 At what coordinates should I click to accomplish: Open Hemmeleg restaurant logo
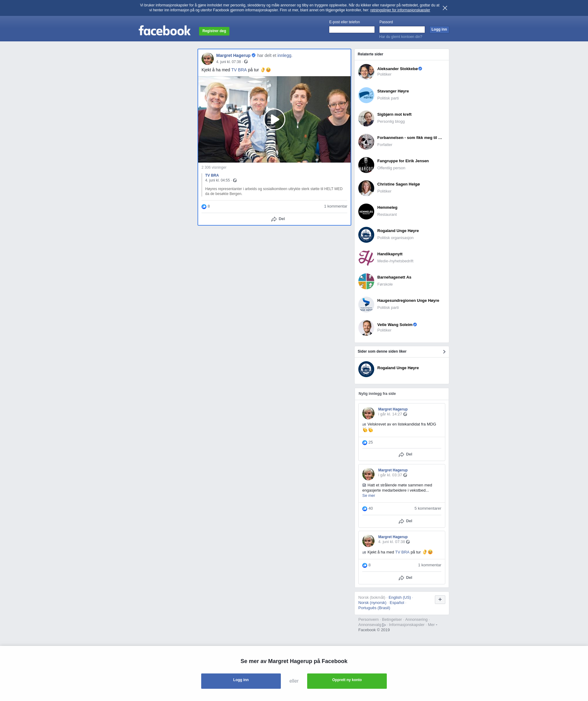366,212
